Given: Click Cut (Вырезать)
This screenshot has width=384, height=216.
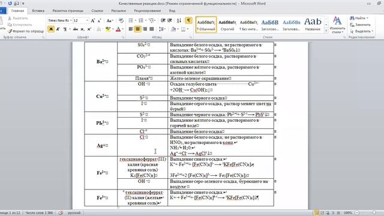Looking at the screenshot, I should tap(18, 19).
